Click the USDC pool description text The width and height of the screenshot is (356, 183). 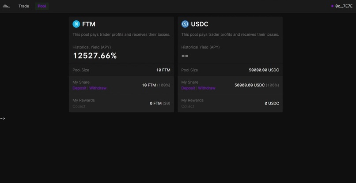tap(230, 34)
